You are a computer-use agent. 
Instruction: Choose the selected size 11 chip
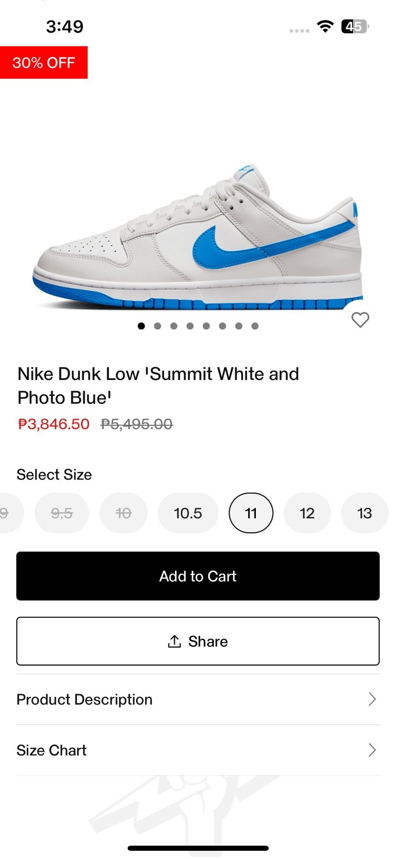pos(251,513)
